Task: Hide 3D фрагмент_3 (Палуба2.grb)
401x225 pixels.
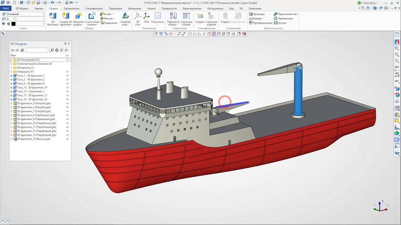Action: (x=67, y=103)
